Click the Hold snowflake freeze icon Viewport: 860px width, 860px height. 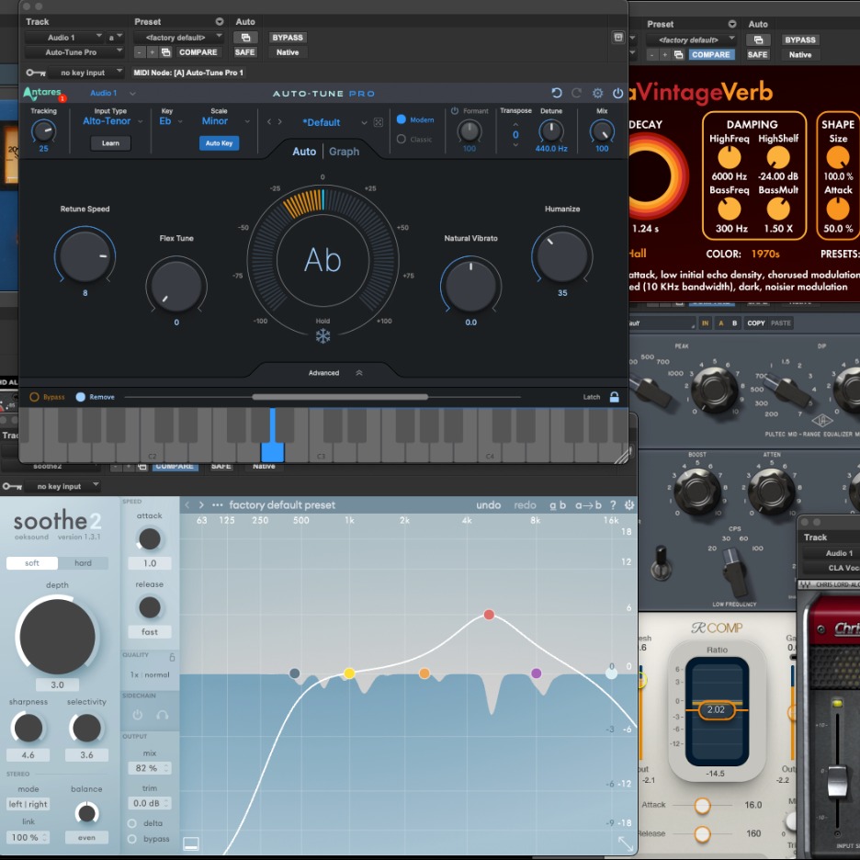point(323,336)
